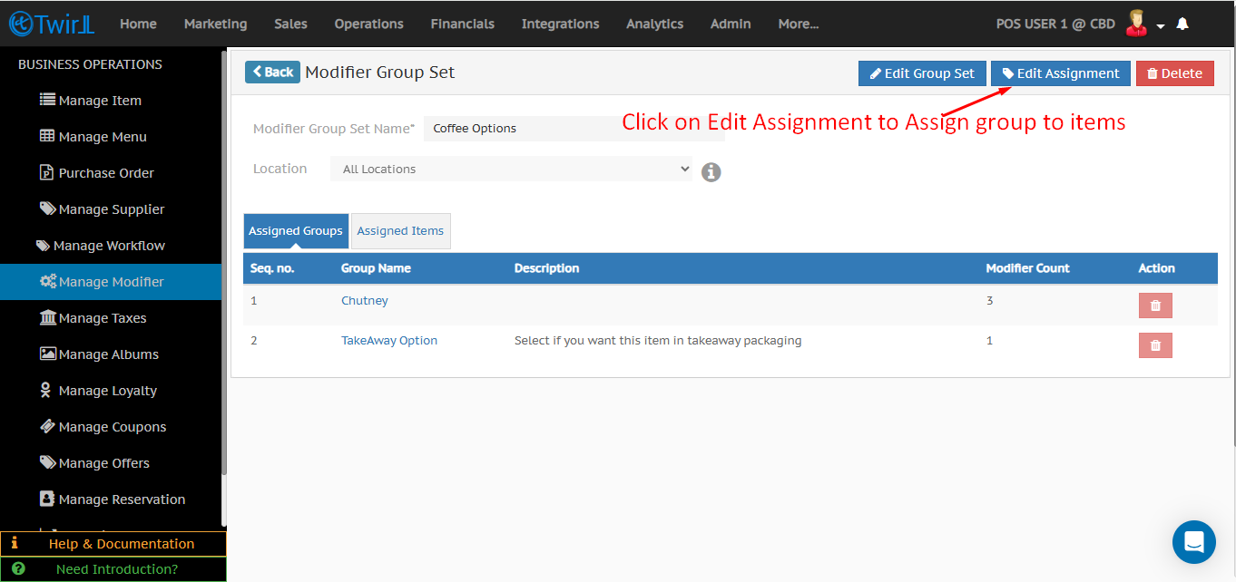Image resolution: width=1236 pixels, height=582 pixels.
Task: Open the Financials menu
Action: (x=462, y=24)
